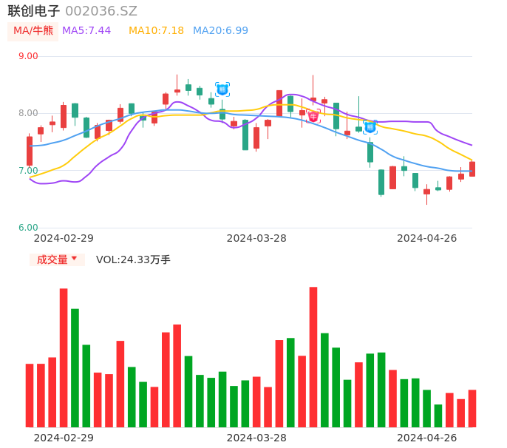Click the blue bear marker in mid-April
Screen dimensions: 507x448
[370, 127]
